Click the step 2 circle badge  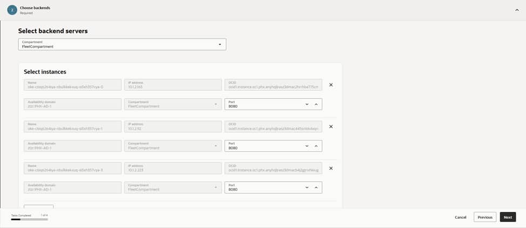[x=12, y=10]
